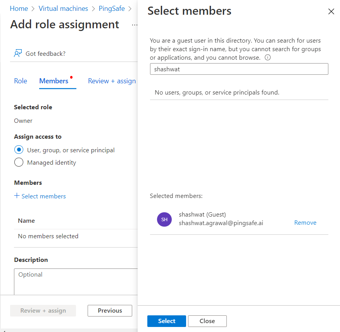Navigate to Home breadcrumb
The image size is (340, 332).
coord(19,9)
